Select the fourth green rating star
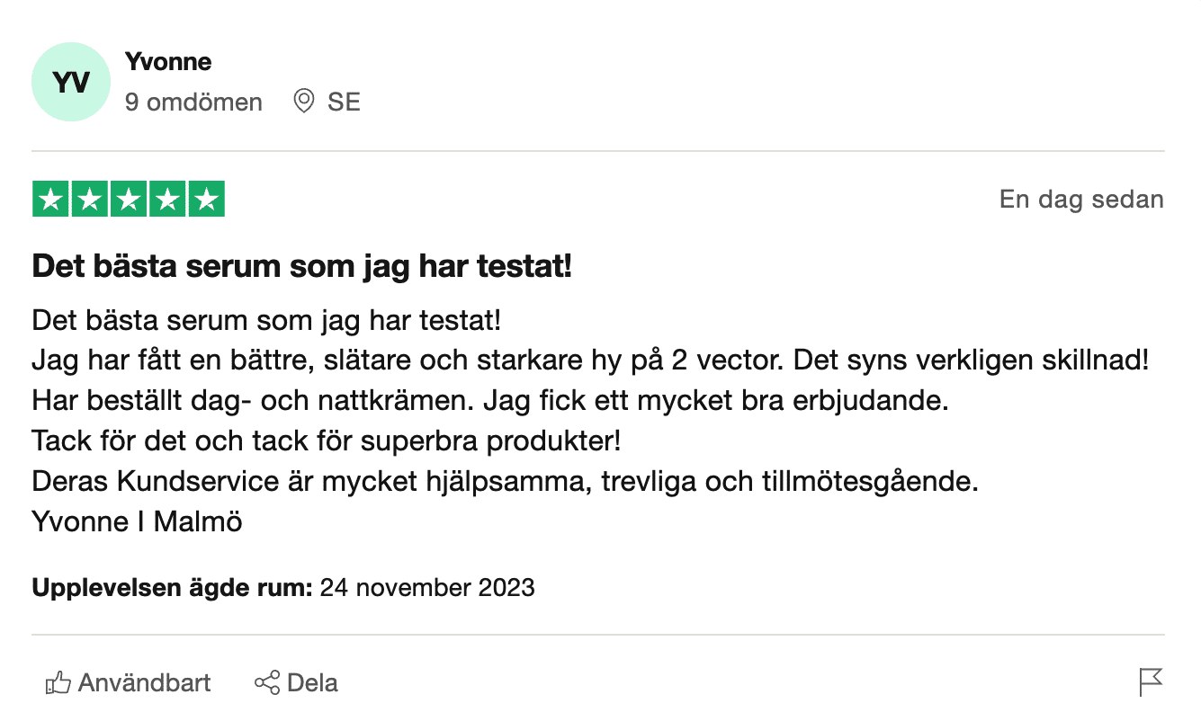Screen dimensions: 1201x721 coord(167,200)
